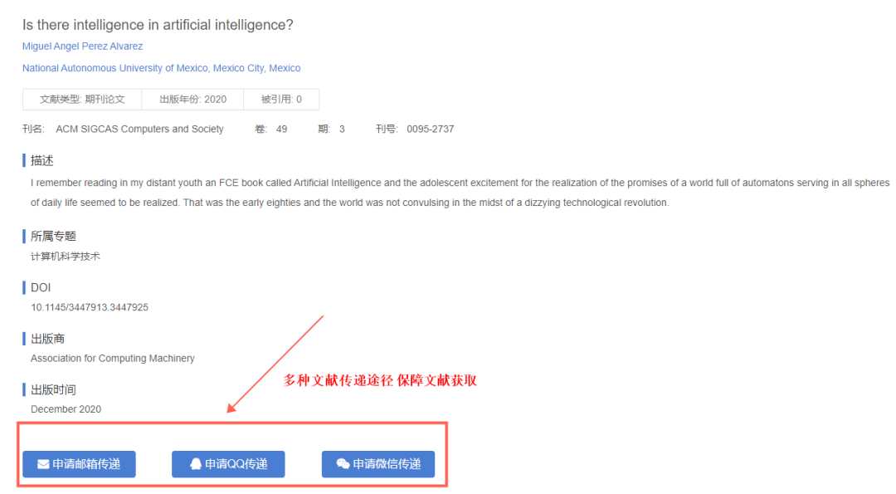Click journal name ACM SIGCAS Computers and Society
Screen dimensions: 896x494
[139, 130]
